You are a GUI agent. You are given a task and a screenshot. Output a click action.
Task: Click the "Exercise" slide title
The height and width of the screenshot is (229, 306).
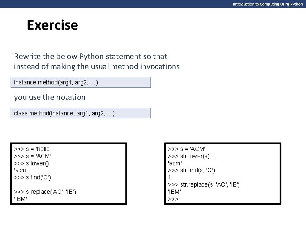tap(52, 25)
